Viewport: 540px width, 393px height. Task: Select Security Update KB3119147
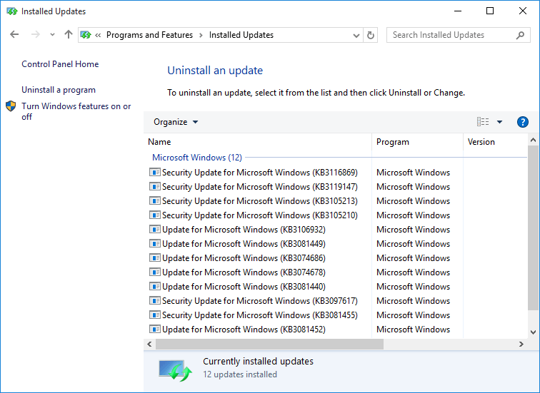pyautogui.click(x=260, y=187)
